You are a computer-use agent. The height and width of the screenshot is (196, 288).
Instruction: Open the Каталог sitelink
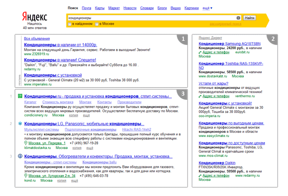pos(30,102)
